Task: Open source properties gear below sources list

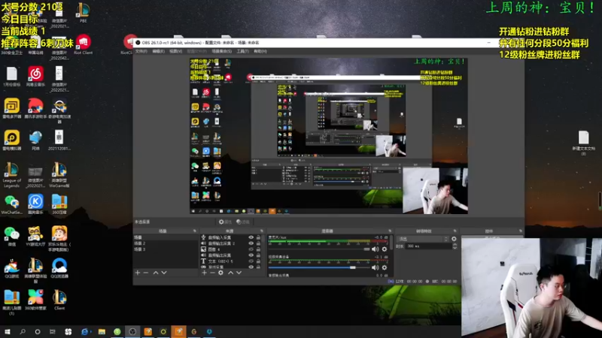Action: [x=220, y=273]
